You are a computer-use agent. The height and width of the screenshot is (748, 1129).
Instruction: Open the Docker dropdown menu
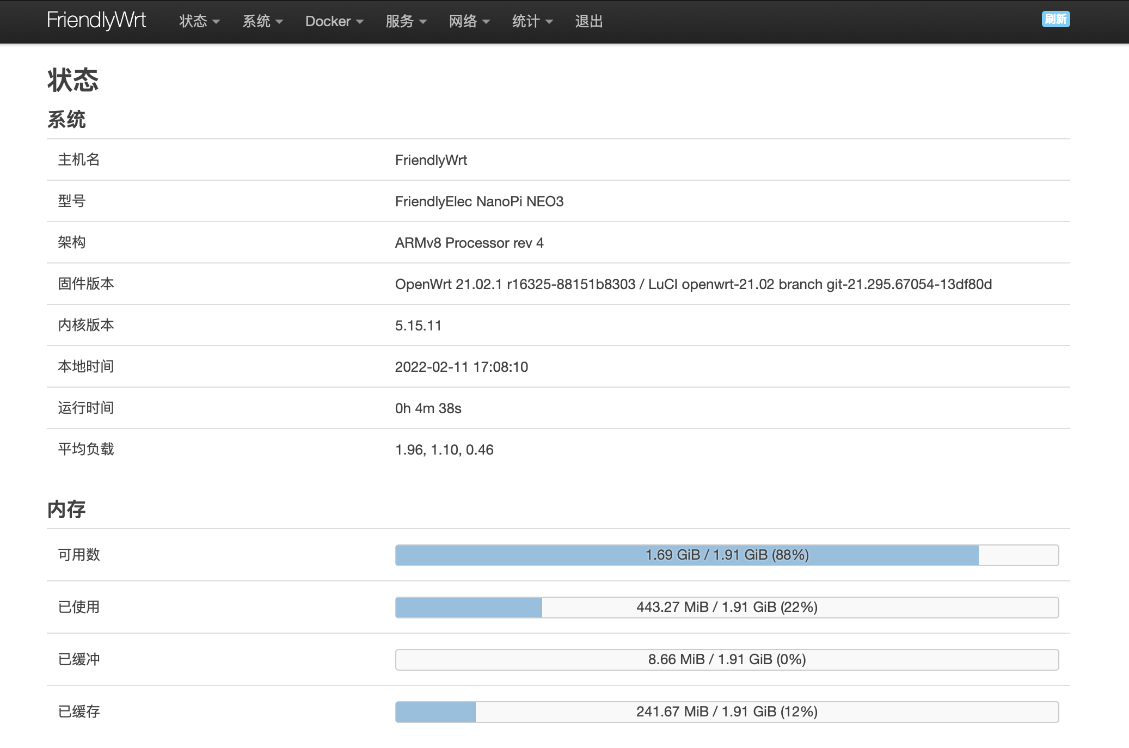point(334,21)
